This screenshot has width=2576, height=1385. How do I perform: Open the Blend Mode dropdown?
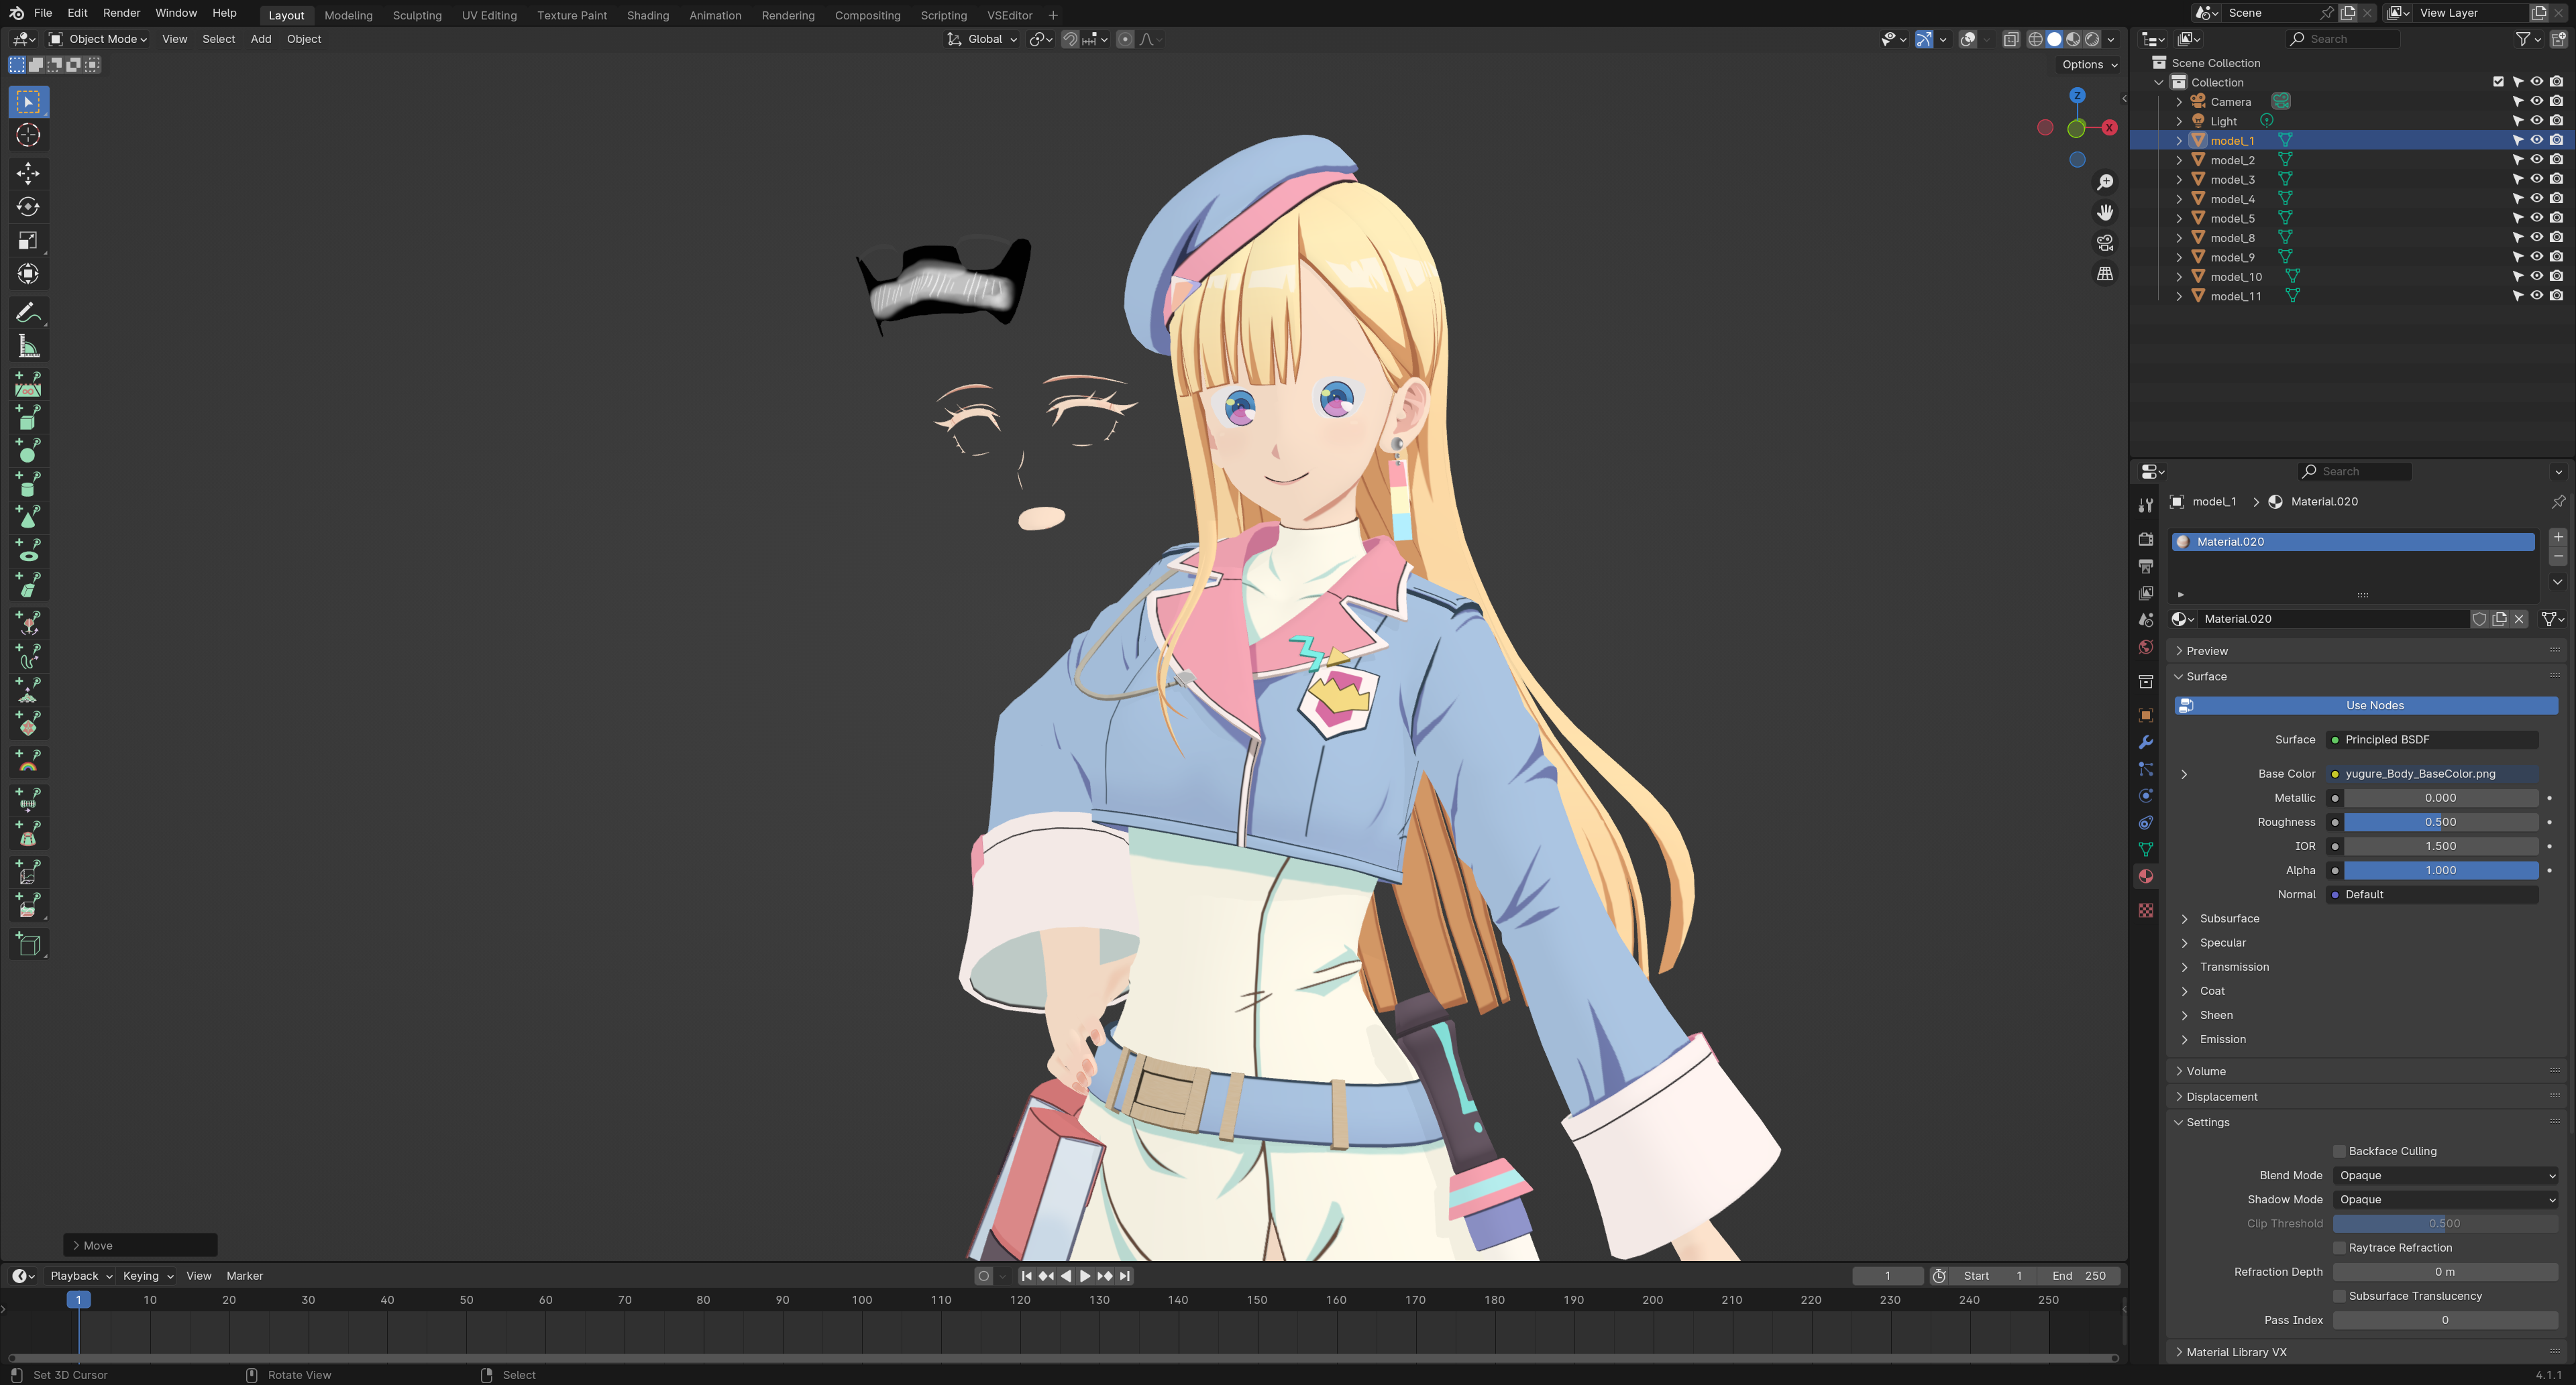point(2446,1176)
